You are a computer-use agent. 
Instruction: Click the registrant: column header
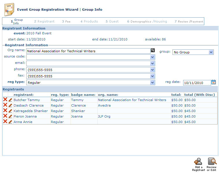[24, 95]
